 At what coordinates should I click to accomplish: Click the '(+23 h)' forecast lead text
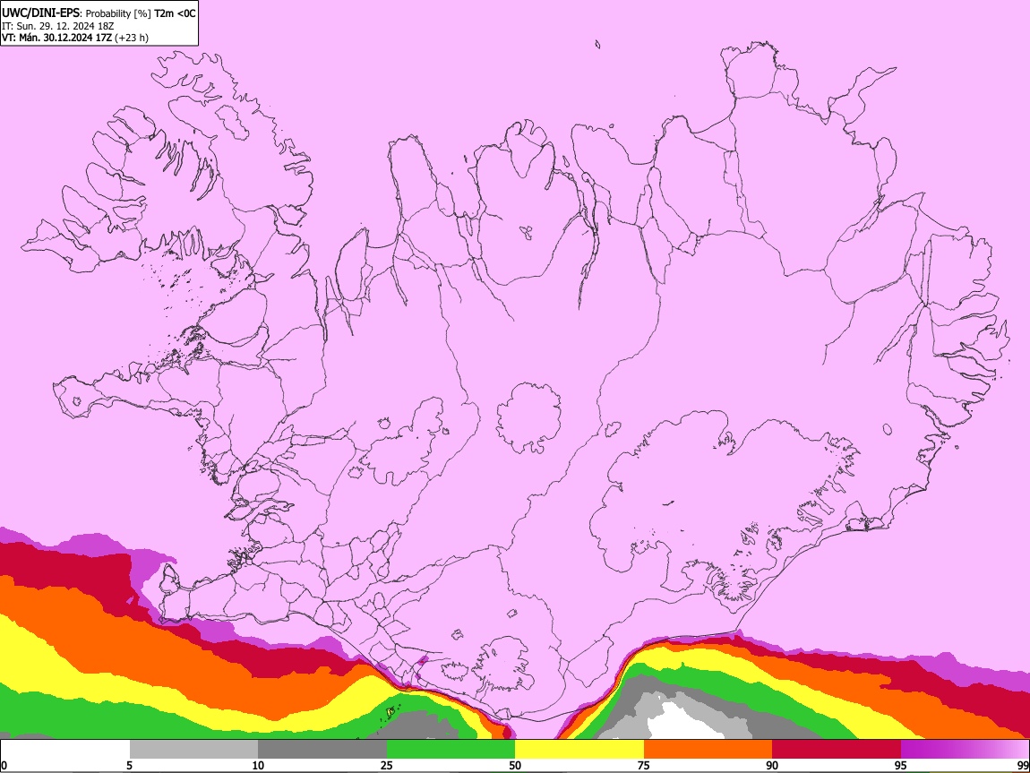tap(132, 39)
